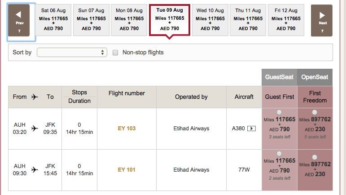Open flight EY 103 details link
This screenshot has width=346, height=195.
pyautogui.click(x=127, y=129)
